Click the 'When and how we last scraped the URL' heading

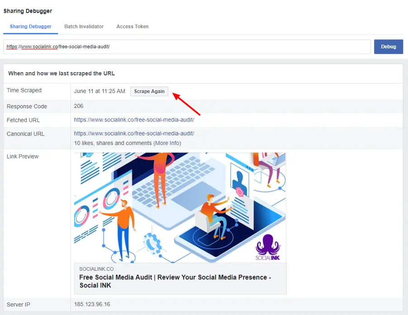[x=62, y=74]
